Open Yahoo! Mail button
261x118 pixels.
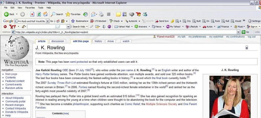[122, 27]
